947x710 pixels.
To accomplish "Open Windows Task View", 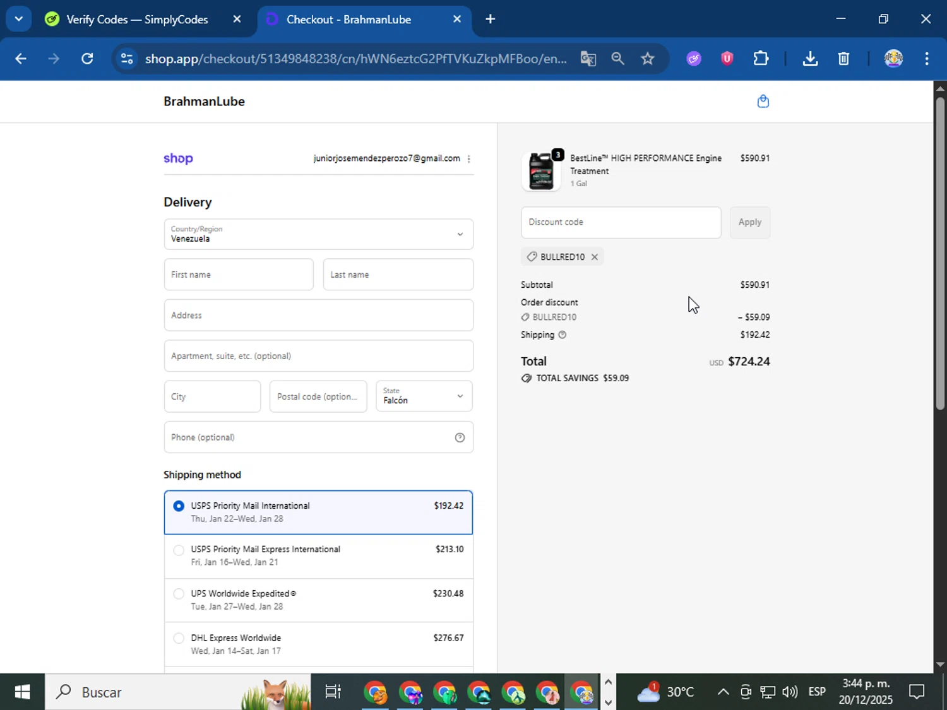I will [x=333, y=692].
